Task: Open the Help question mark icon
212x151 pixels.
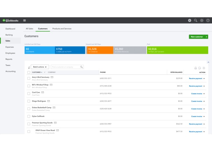Action: (208, 20)
